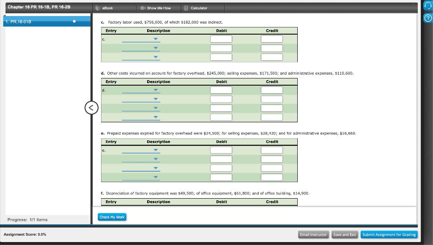433x245 pixels.
Task: Open the second description dropdown in entry c
Action: click(156, 48)
